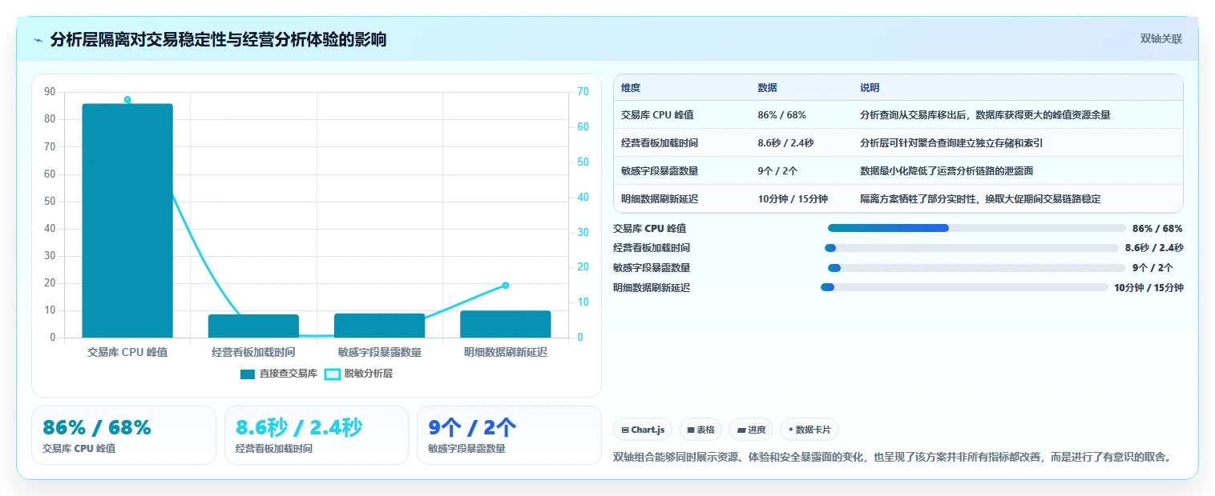Click the line point atop CPU 峰值 bar

pyautogui.click(x=127, y=100)
